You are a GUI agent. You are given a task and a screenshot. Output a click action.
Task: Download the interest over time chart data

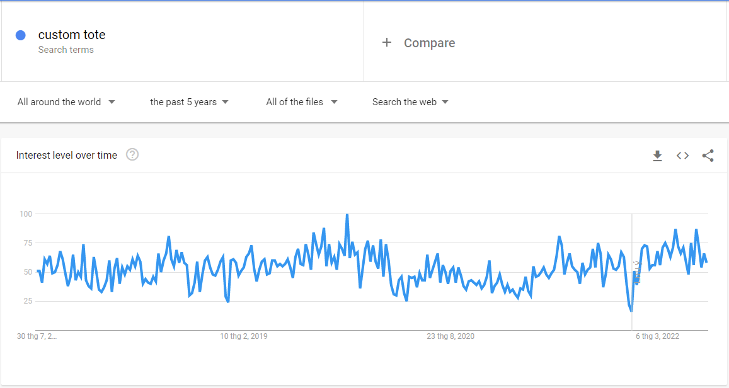(x=657, y=156)
